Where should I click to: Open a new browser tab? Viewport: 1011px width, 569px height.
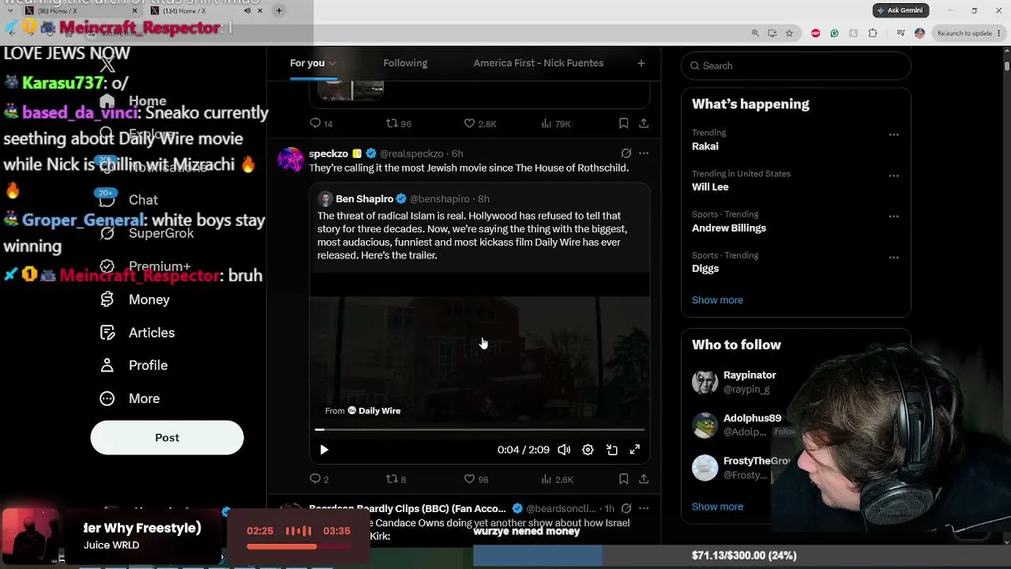pos(279,10)
